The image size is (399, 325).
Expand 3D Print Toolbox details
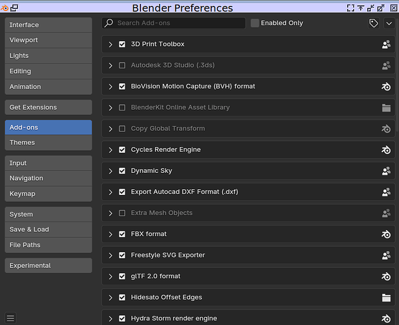pyautogui.click(x=110, y=45)
